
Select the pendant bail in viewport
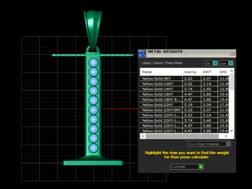pyautogui.click(x=92, y=30)
